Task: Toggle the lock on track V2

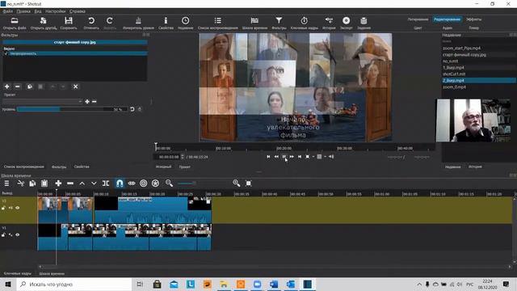Action: [3, 208]
